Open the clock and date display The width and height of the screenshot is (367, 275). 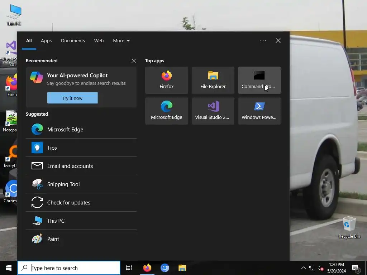(337, 268)
